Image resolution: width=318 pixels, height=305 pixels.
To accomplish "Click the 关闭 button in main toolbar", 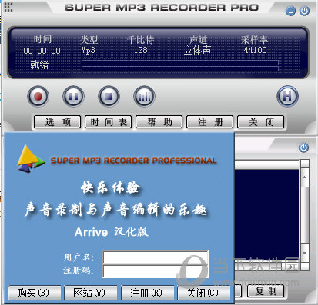I will coord(261,122).
